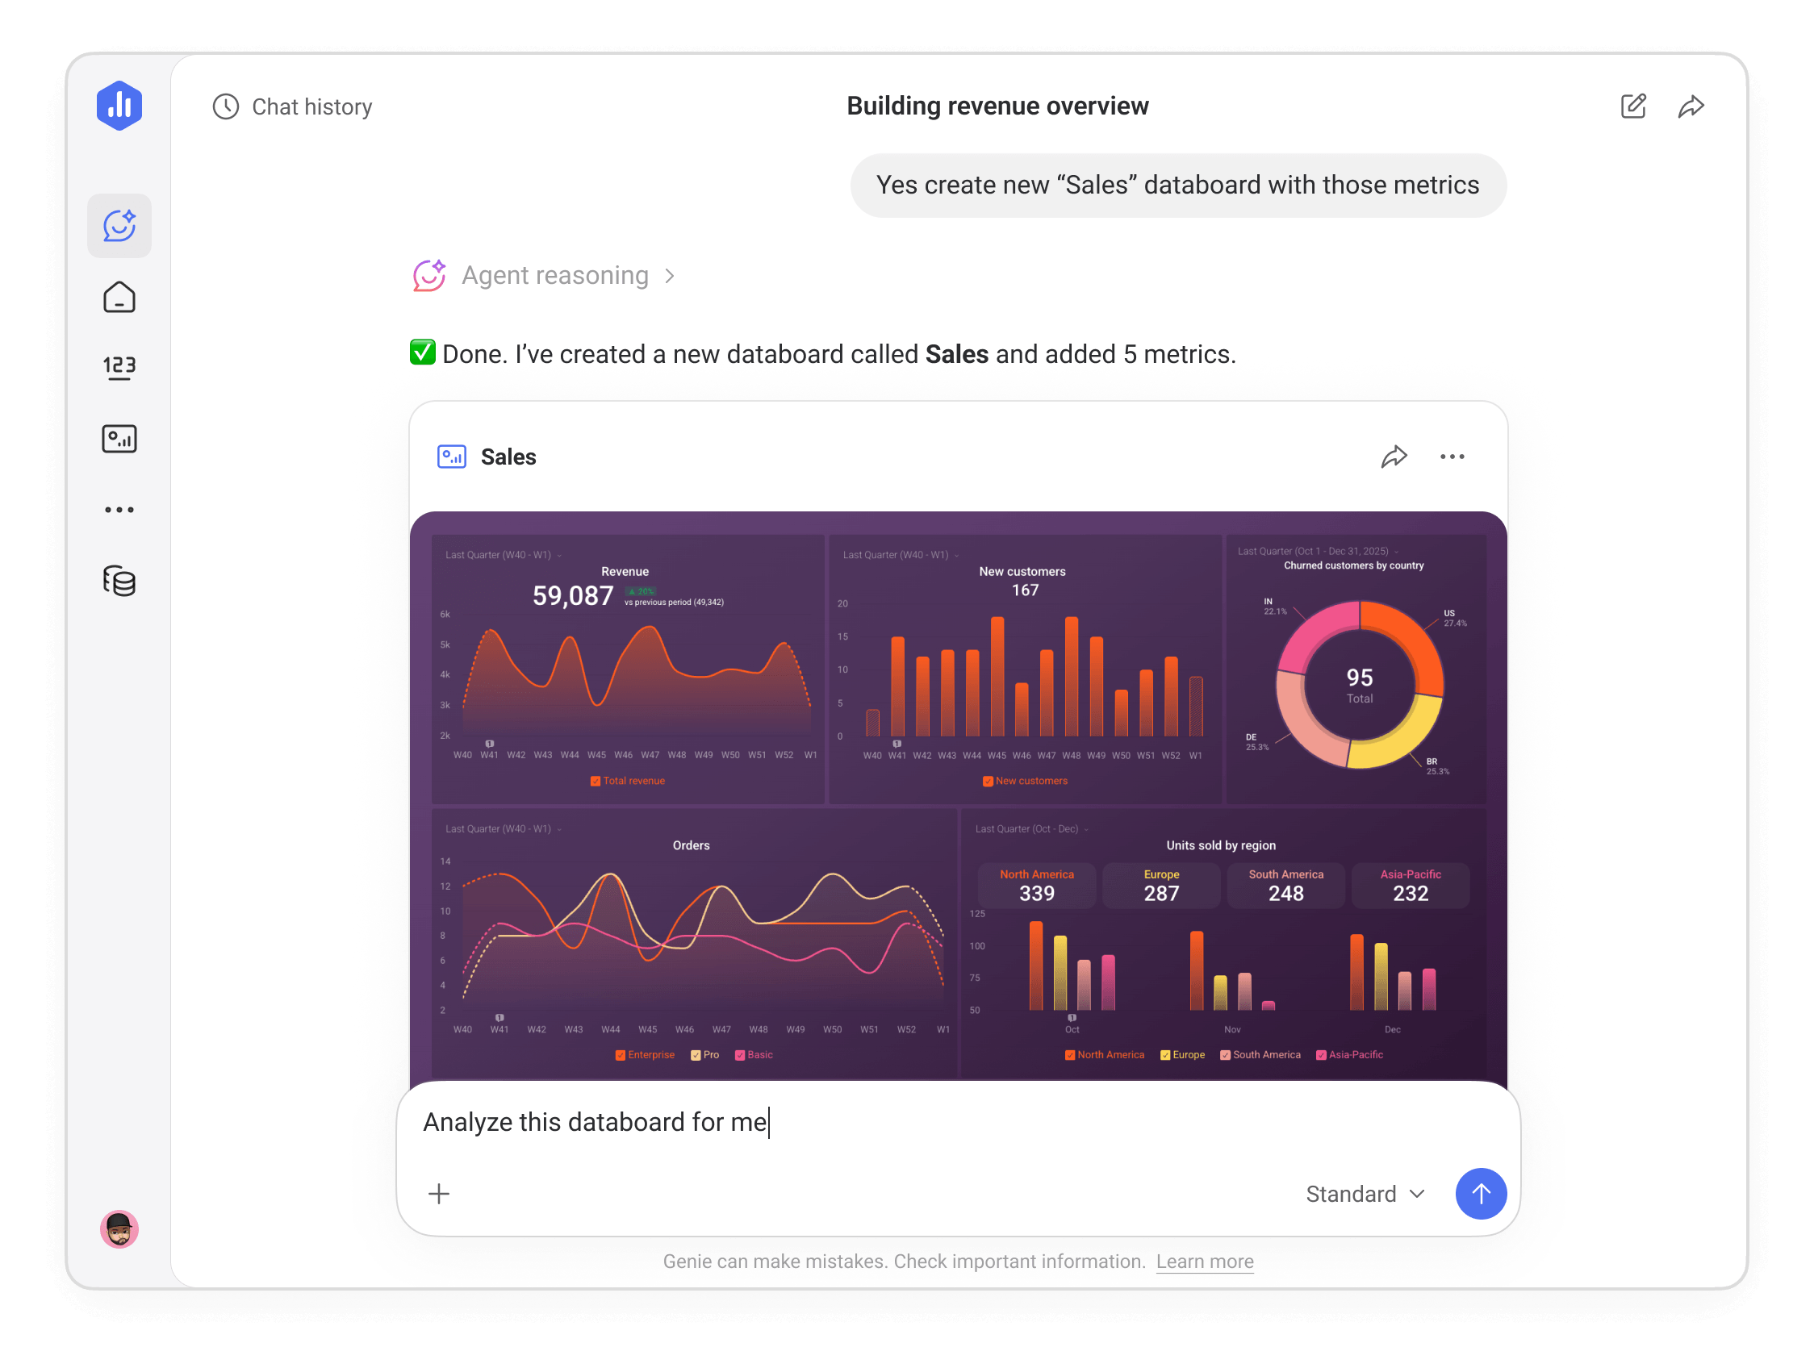This screenshot has height=1368, width=1814.
Task: Open the Sales databoard options menu
Action: 1452,457
